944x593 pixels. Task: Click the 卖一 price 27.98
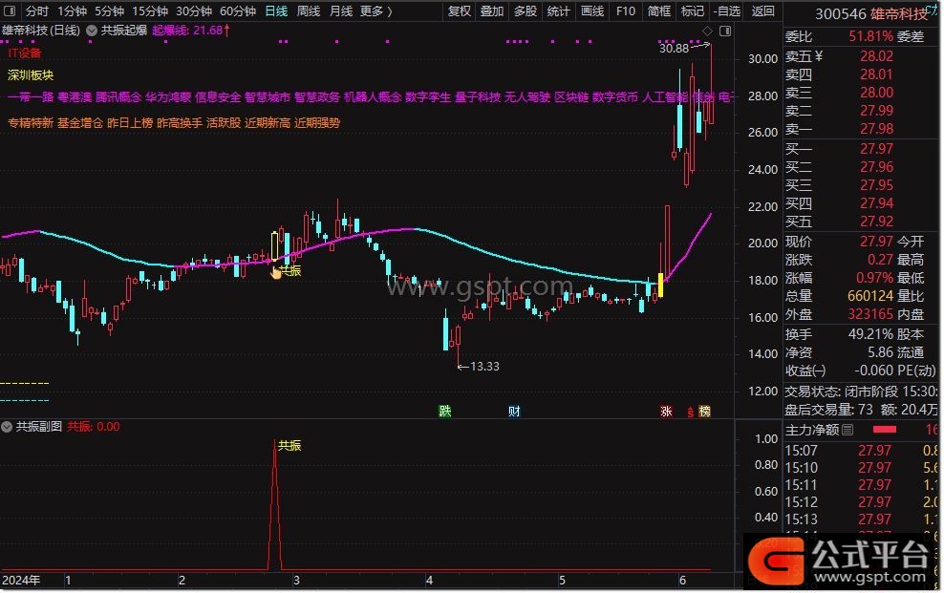coord(876,129)
